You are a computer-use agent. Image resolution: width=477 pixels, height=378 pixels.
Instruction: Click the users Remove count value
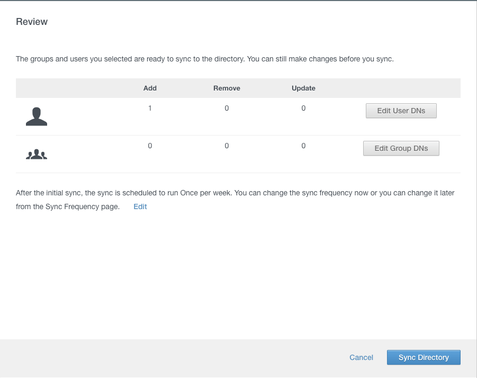click(x=227, y=108)
